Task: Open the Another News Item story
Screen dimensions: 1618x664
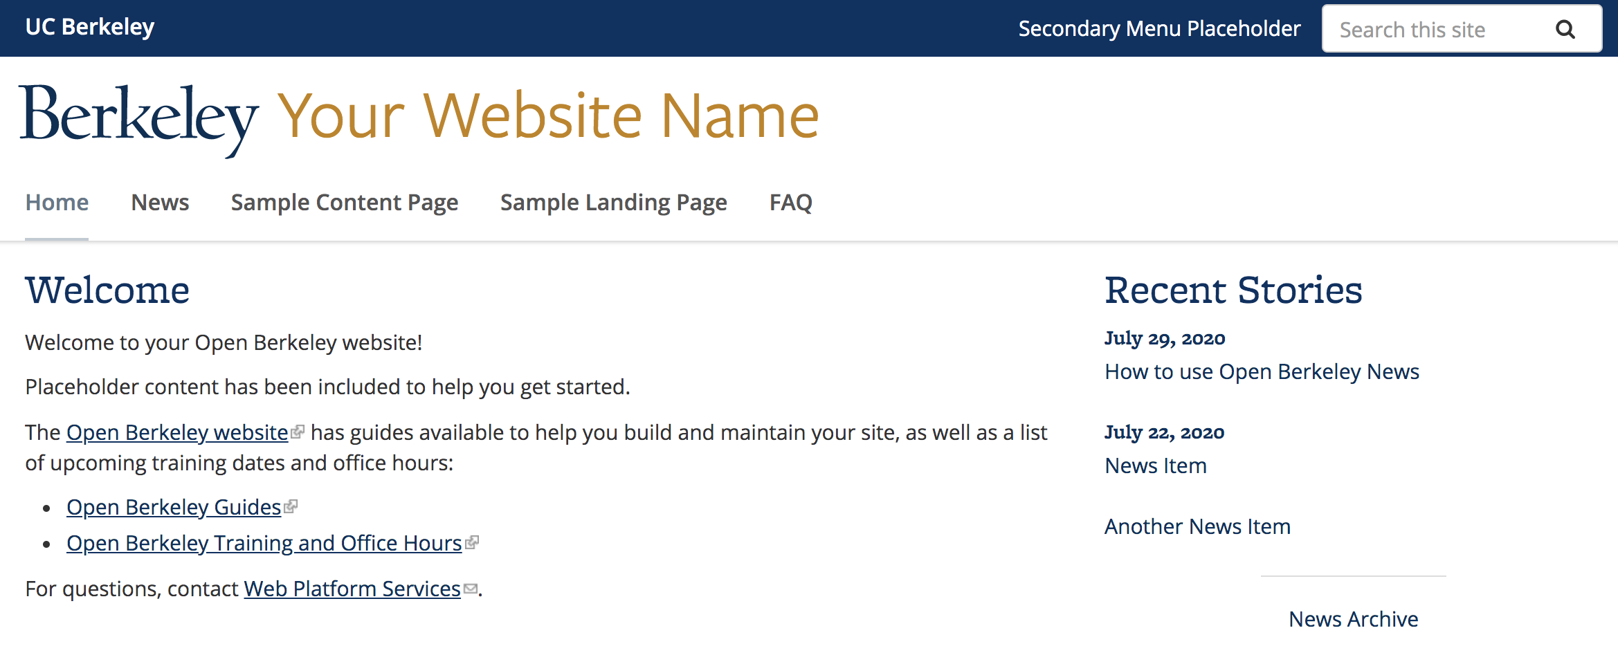Action: 1197,526
